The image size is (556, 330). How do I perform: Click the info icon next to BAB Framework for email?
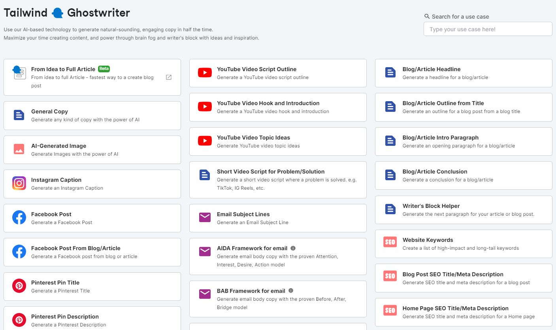tap(291, 291)
